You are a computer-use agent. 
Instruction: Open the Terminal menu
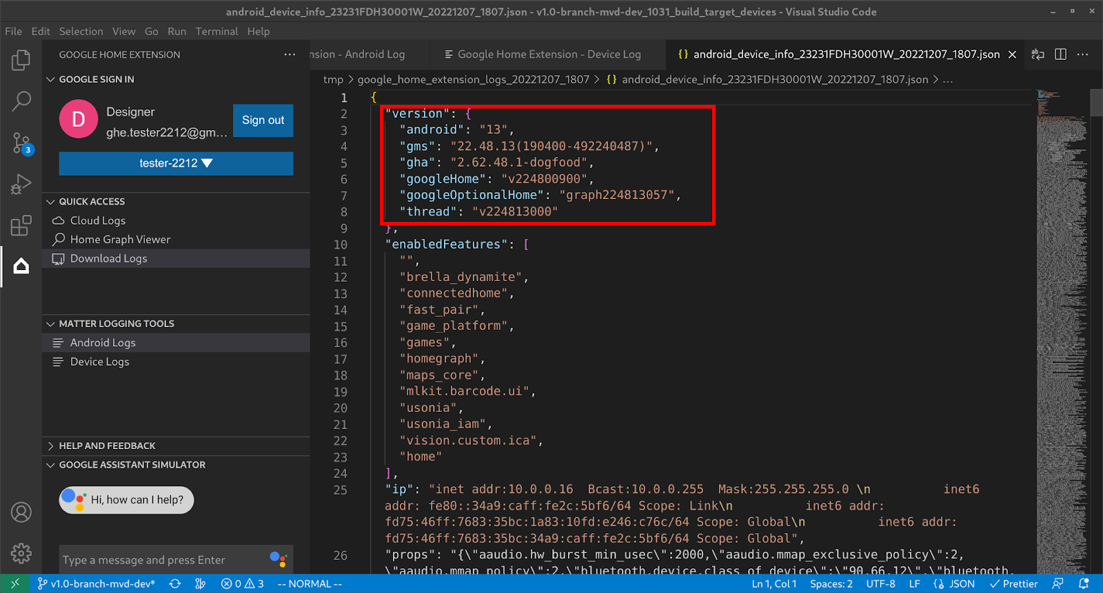[x=216, y=31]
